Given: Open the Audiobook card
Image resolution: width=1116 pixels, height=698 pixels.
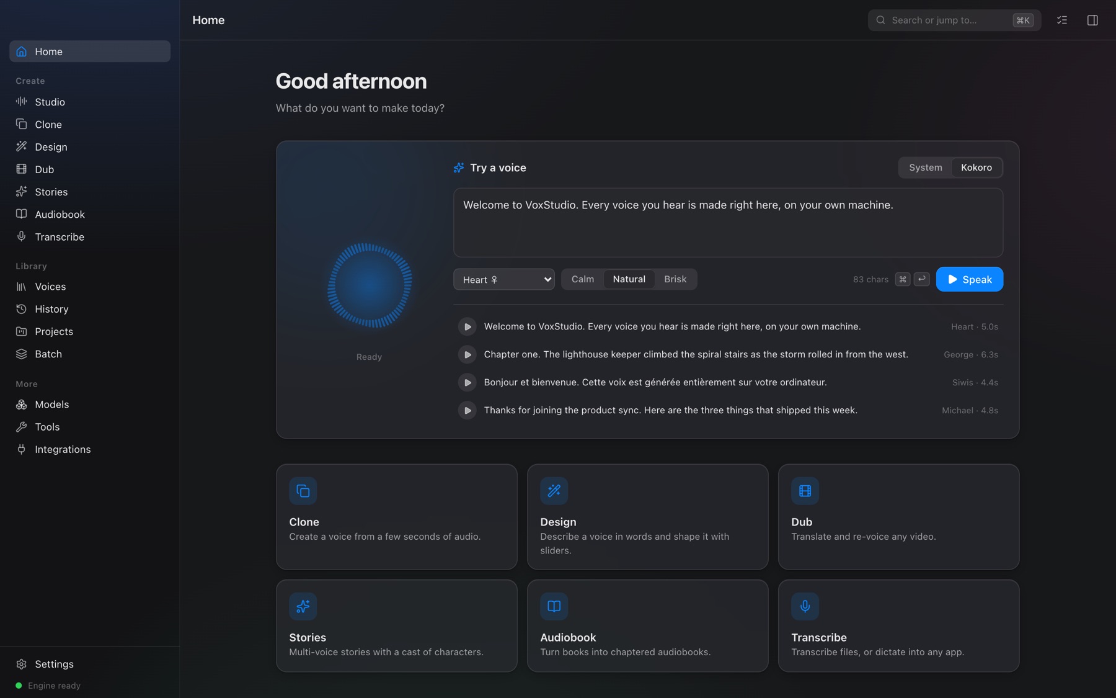Looking at the screenshot, I should (647, 626).
